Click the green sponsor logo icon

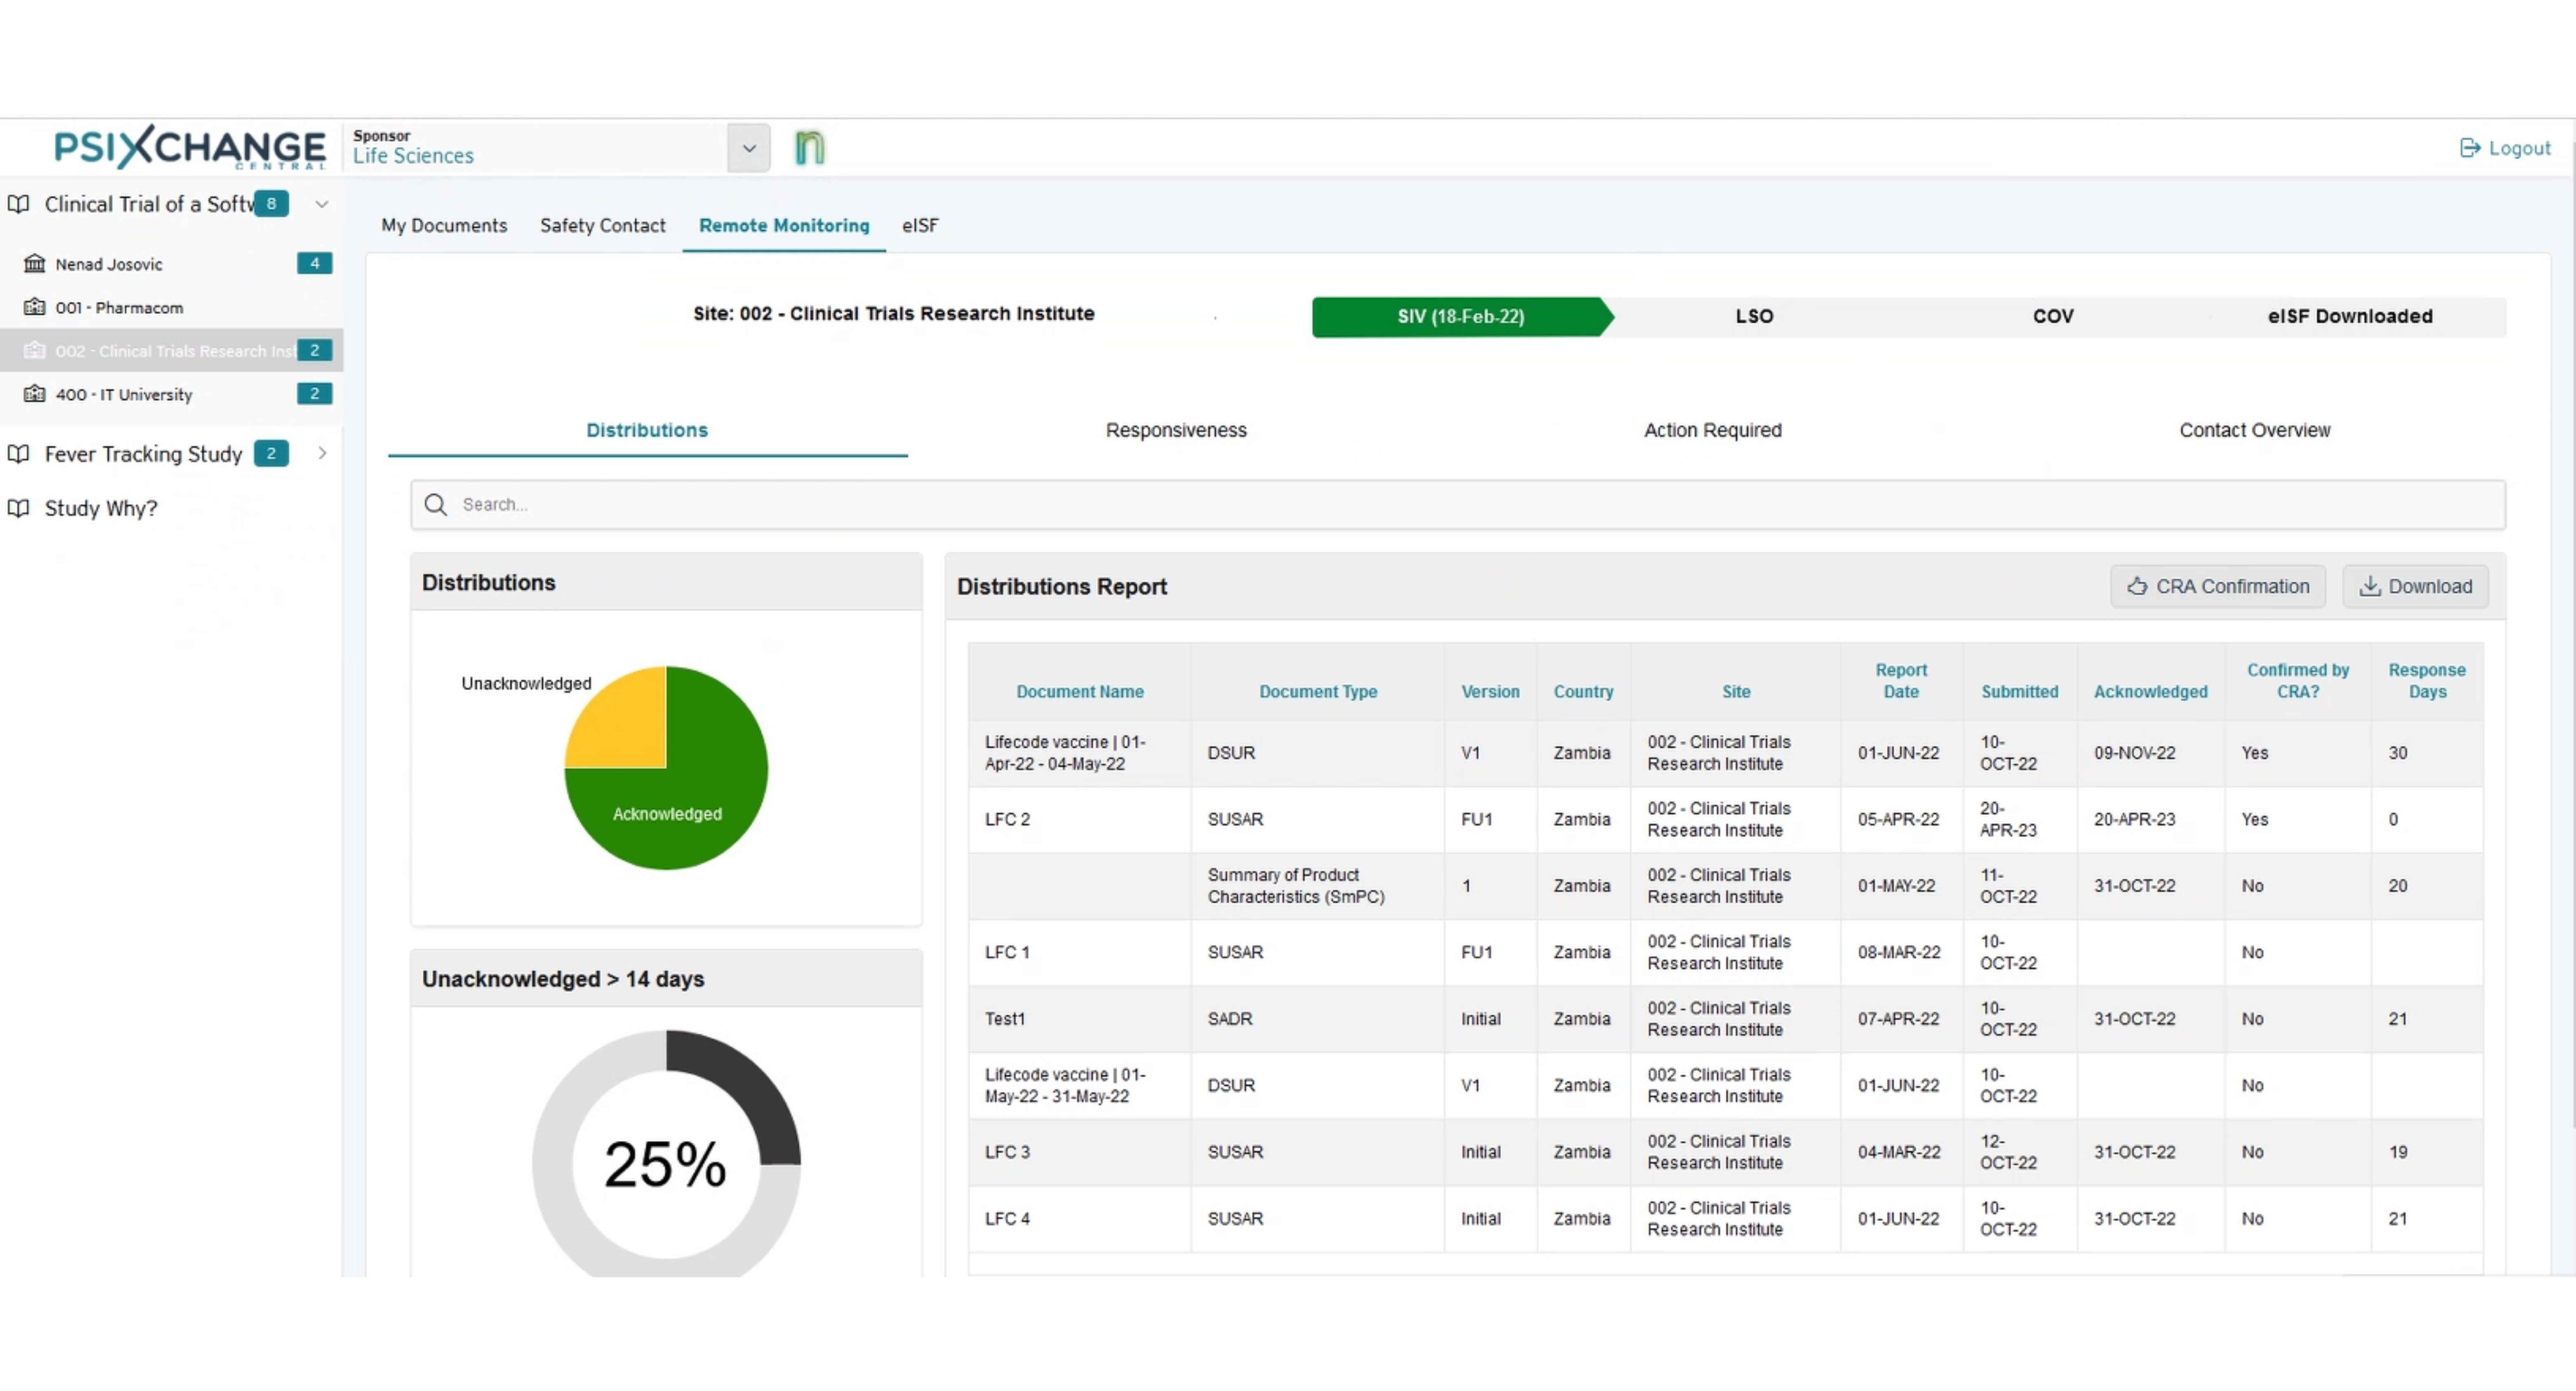[809, 148]
